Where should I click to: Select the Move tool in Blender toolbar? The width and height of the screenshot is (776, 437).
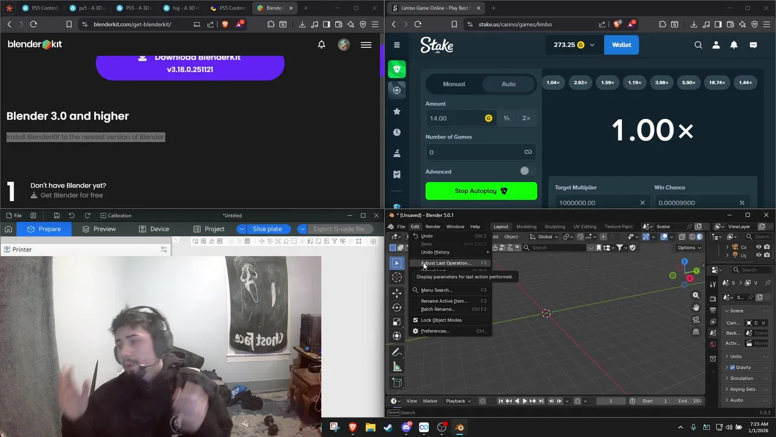397,293
